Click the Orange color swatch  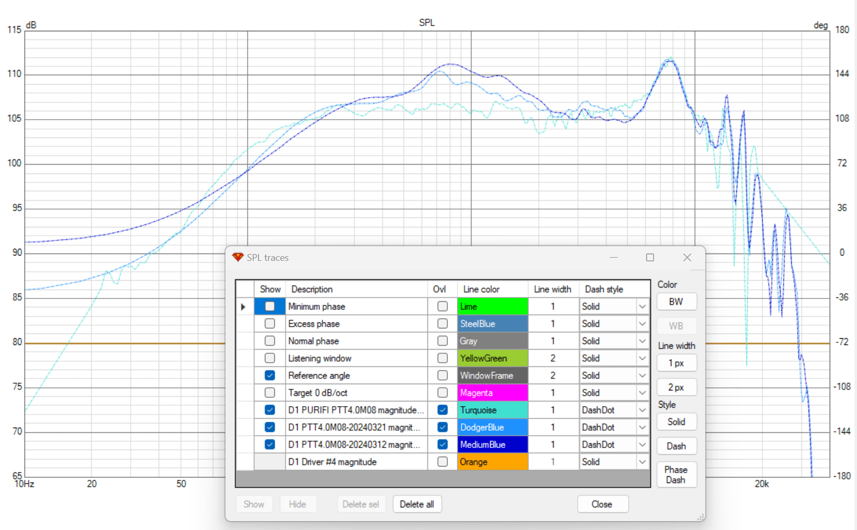(493, 462)
